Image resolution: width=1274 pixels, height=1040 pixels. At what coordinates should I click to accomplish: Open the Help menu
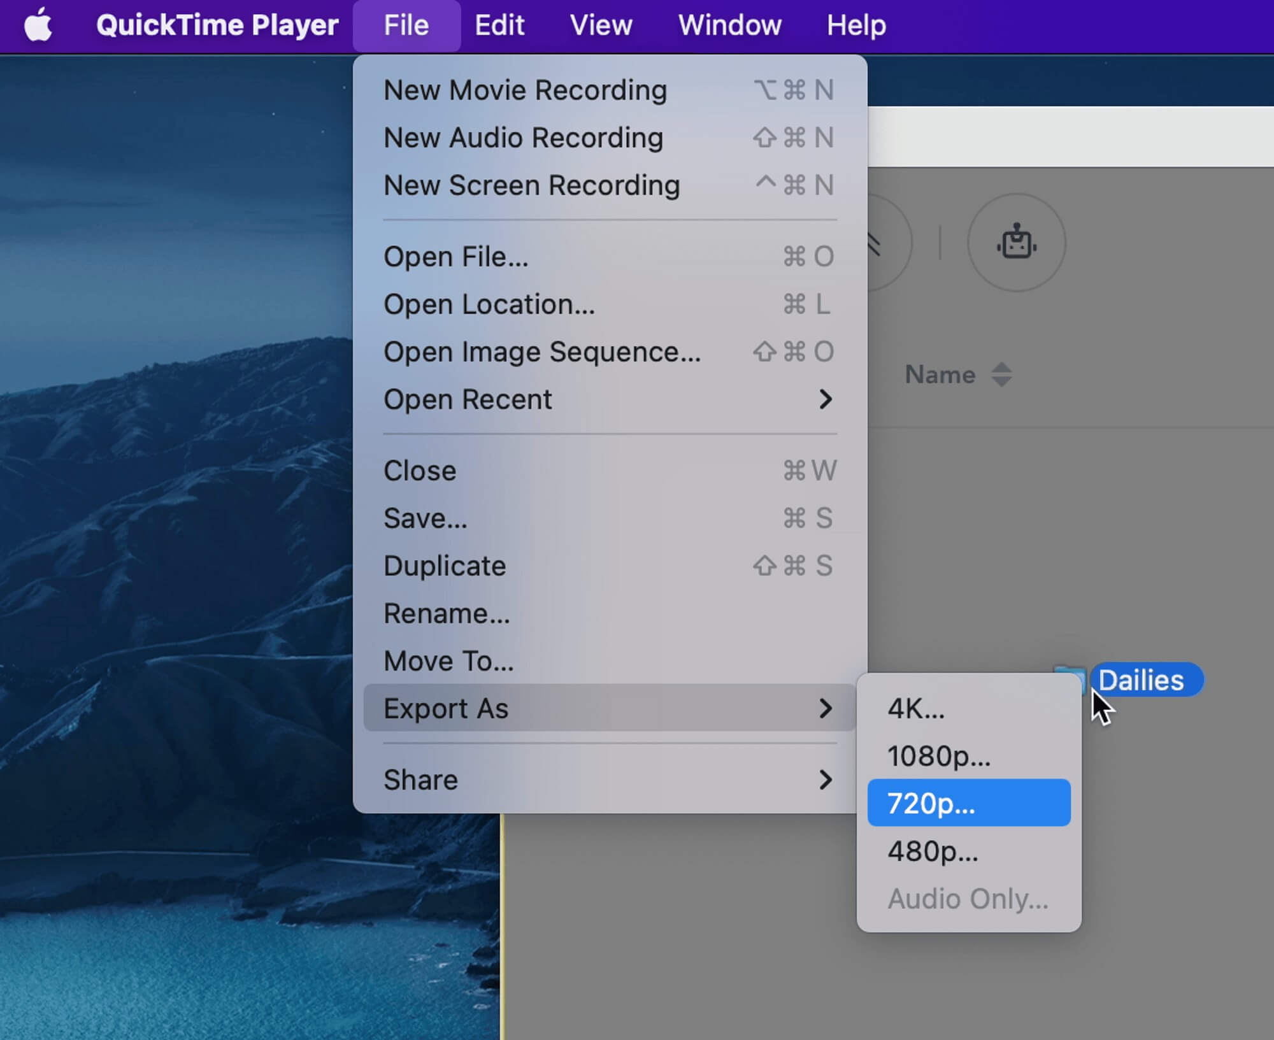[x=856, y=25]
